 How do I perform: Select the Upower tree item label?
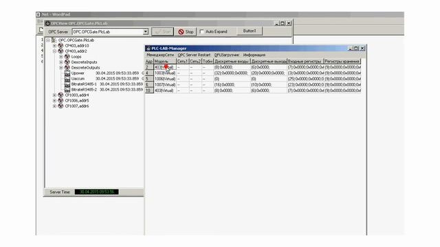pyautogui.click(x=78, y=73)
